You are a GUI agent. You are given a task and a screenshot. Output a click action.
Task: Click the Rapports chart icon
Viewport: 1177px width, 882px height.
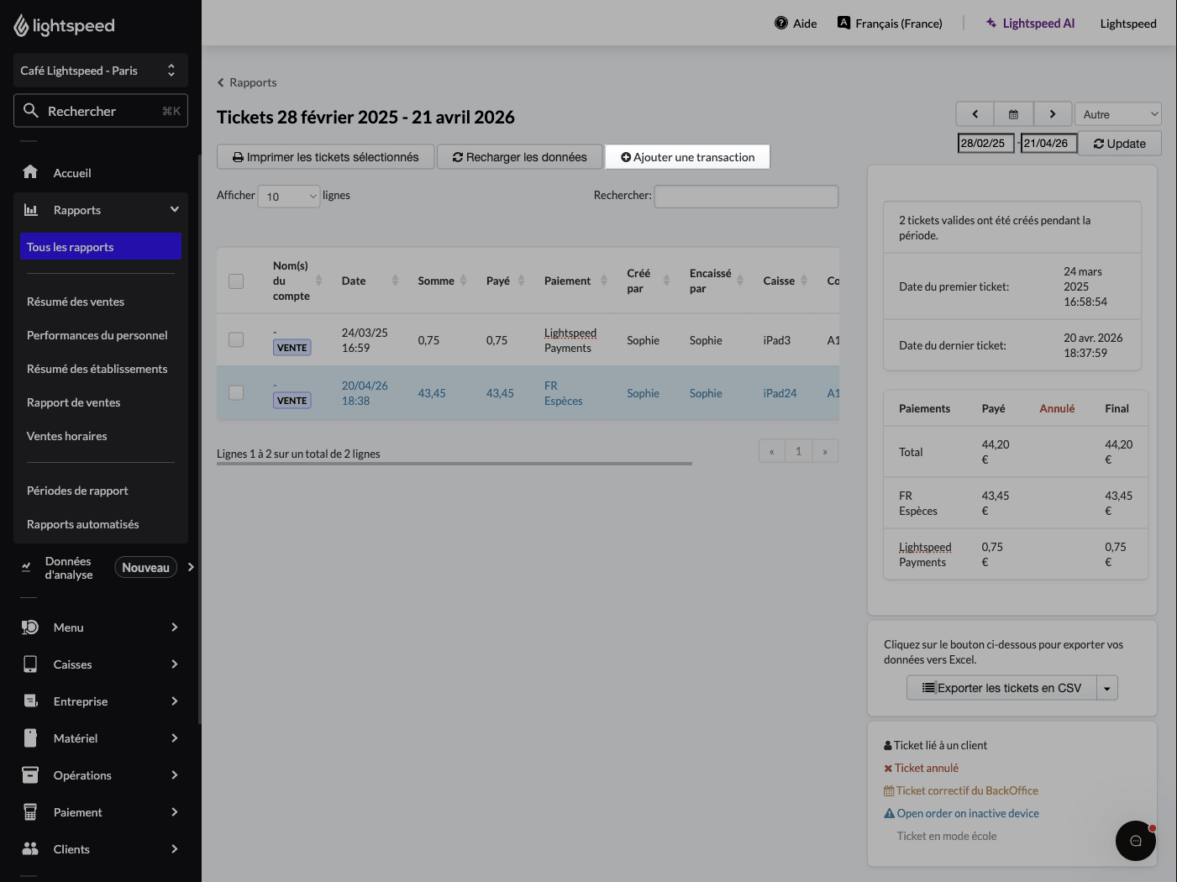[31, 210]
